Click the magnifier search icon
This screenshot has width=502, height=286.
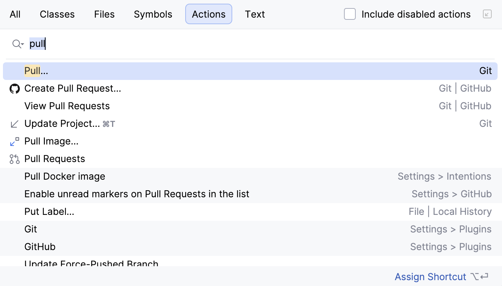pyautogui.click(x=15, y=44)
